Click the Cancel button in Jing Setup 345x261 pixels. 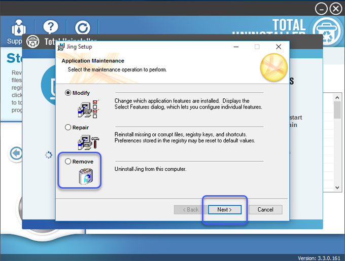pyautogui.click(x=265, y=210)
